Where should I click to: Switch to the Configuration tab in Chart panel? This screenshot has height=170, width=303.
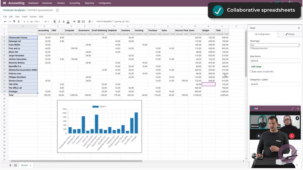pyautogui.click(x=263, y=34)
